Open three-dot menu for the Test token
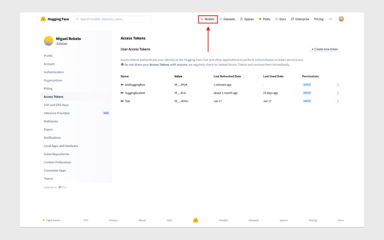 [x=337, y=101]
